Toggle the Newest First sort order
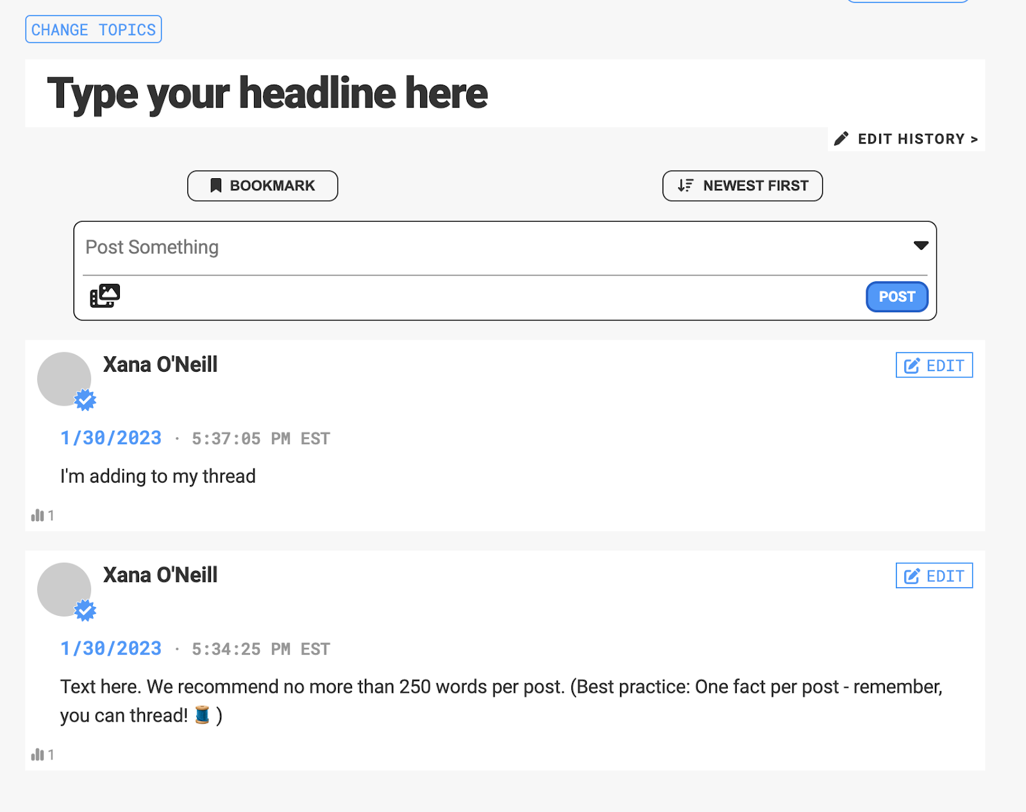The image size is (1026, 812). coord(743,186)
